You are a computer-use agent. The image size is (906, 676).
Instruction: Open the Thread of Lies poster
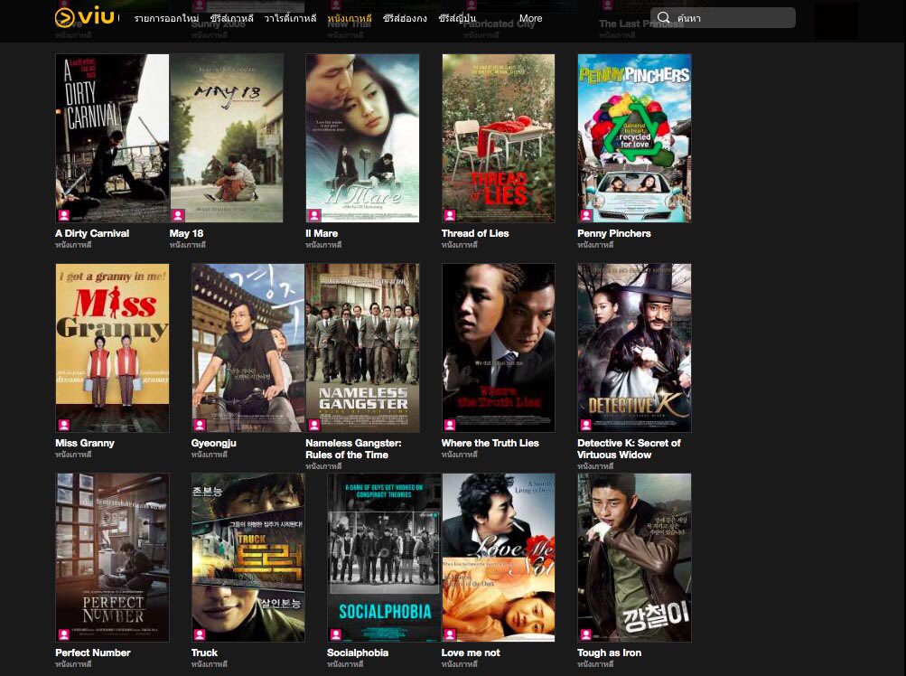click(x=498, y=138)
